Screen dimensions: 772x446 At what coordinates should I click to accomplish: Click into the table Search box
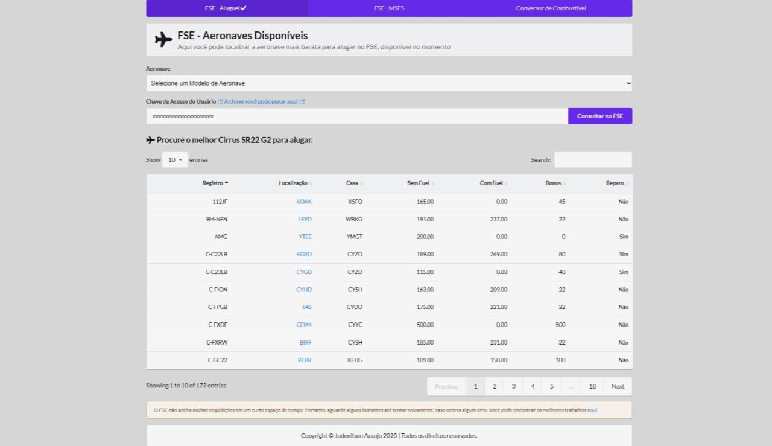tap(593, 160)
